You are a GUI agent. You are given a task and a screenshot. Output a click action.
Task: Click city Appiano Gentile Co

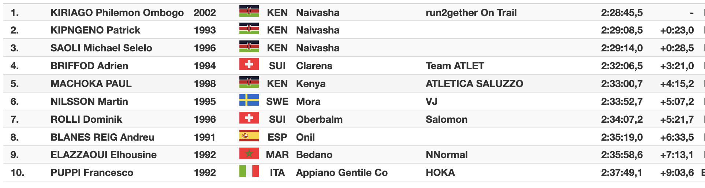click(x=342, y=173)
